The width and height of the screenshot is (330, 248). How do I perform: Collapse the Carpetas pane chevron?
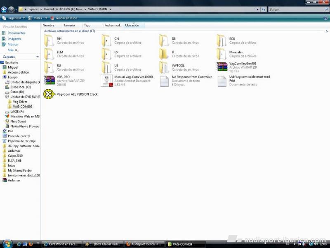coord(38,57)
